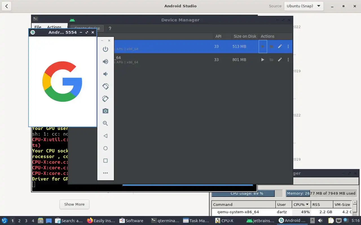
Task: Sort Task Manager by User column
Action: [x=284, y=204]
